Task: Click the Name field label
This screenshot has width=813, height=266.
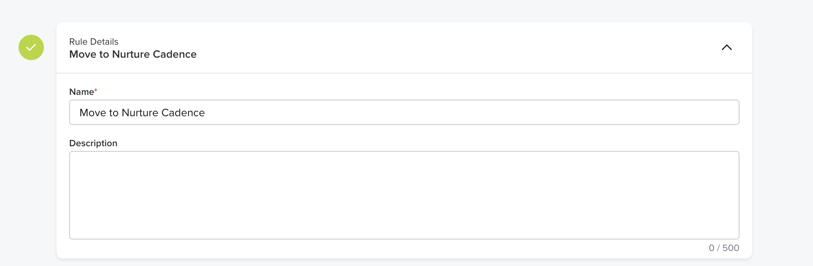Action: click(x=81, y=92)
